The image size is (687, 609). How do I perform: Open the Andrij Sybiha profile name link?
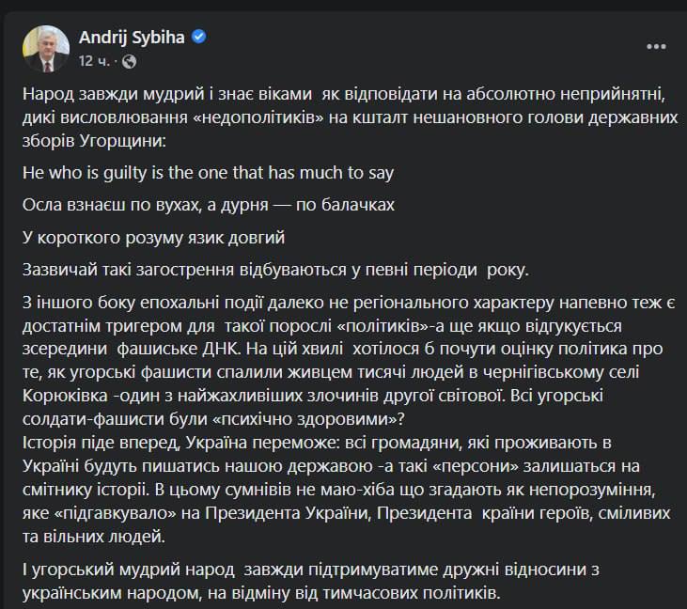pos(132,38)
